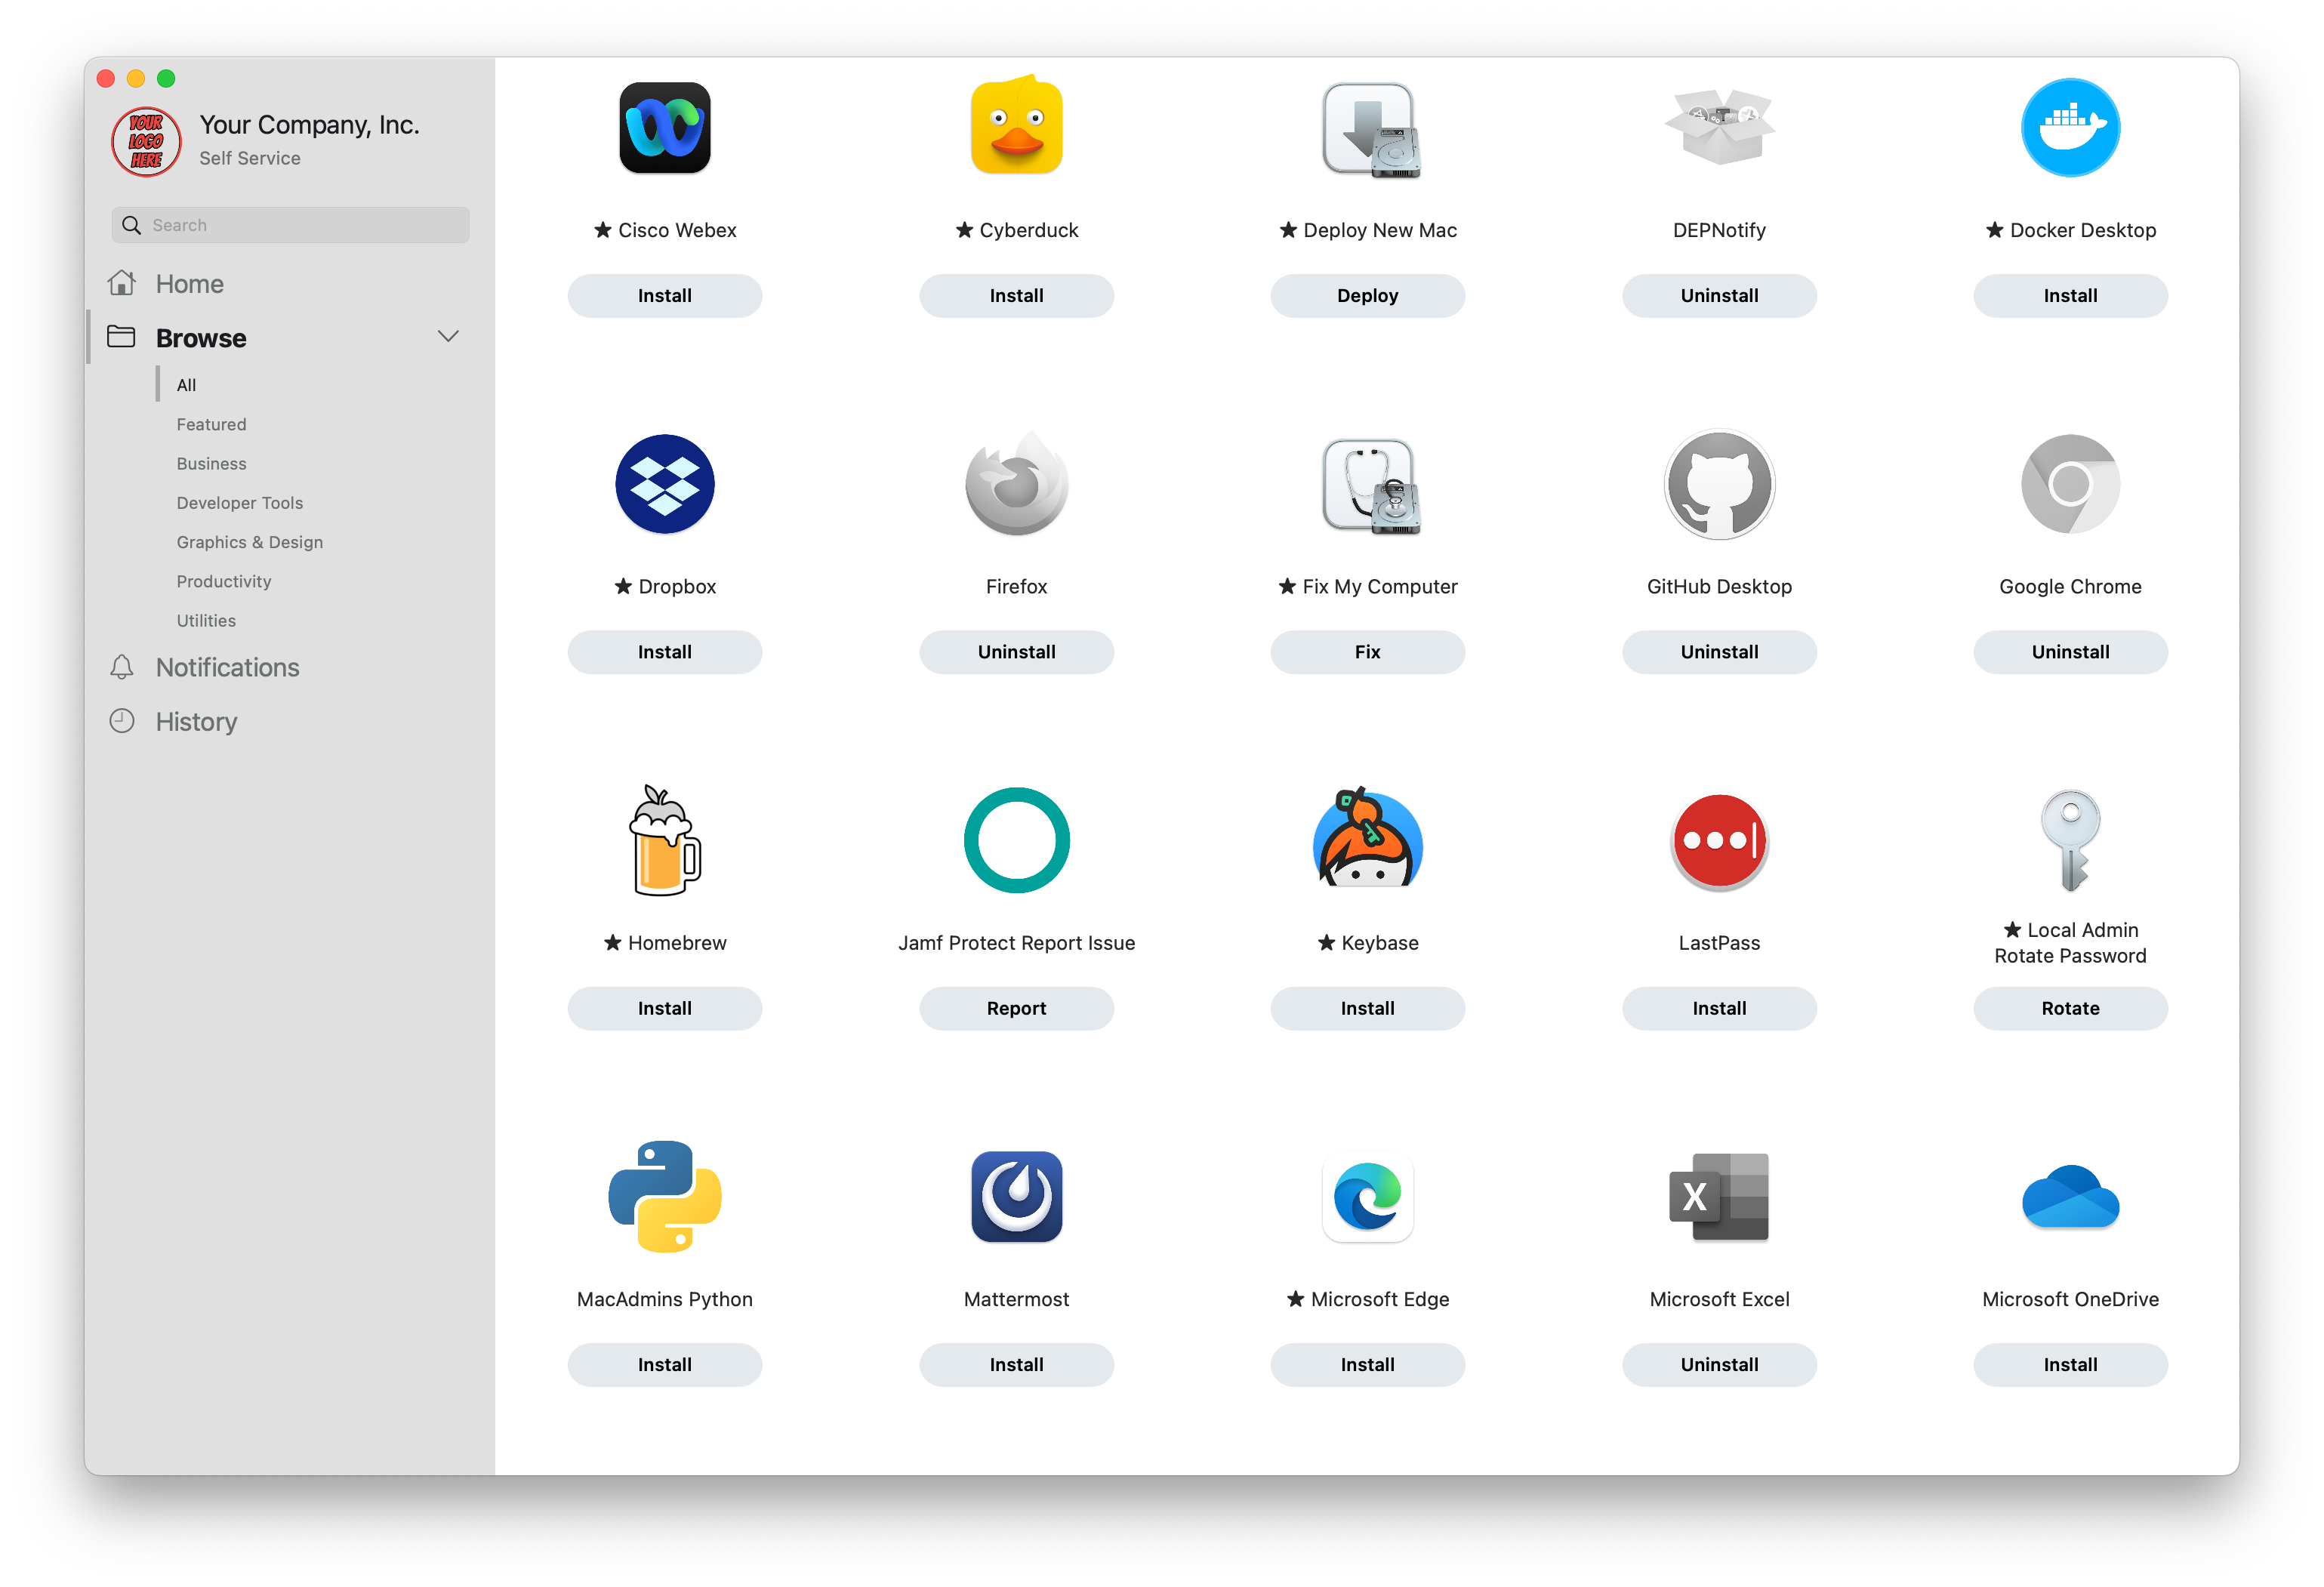The image size is (2324, 1587).
Task: Click into the Search field
Action: pyautogui.click(x=300, y=225)
